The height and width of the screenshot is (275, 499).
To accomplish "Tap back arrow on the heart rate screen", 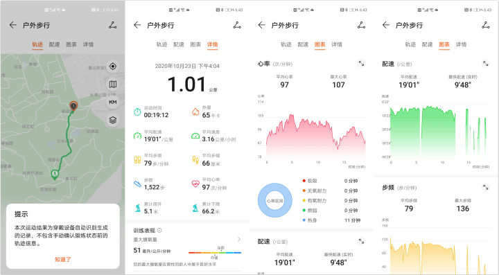I will point(261,25).
